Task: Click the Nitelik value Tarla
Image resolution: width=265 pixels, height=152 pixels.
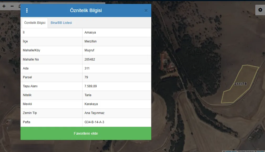Action: [88, 95]
